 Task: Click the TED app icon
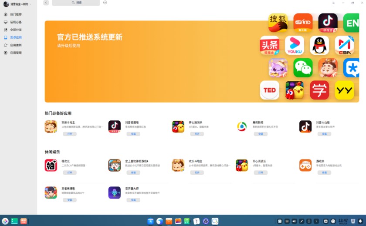270,90
